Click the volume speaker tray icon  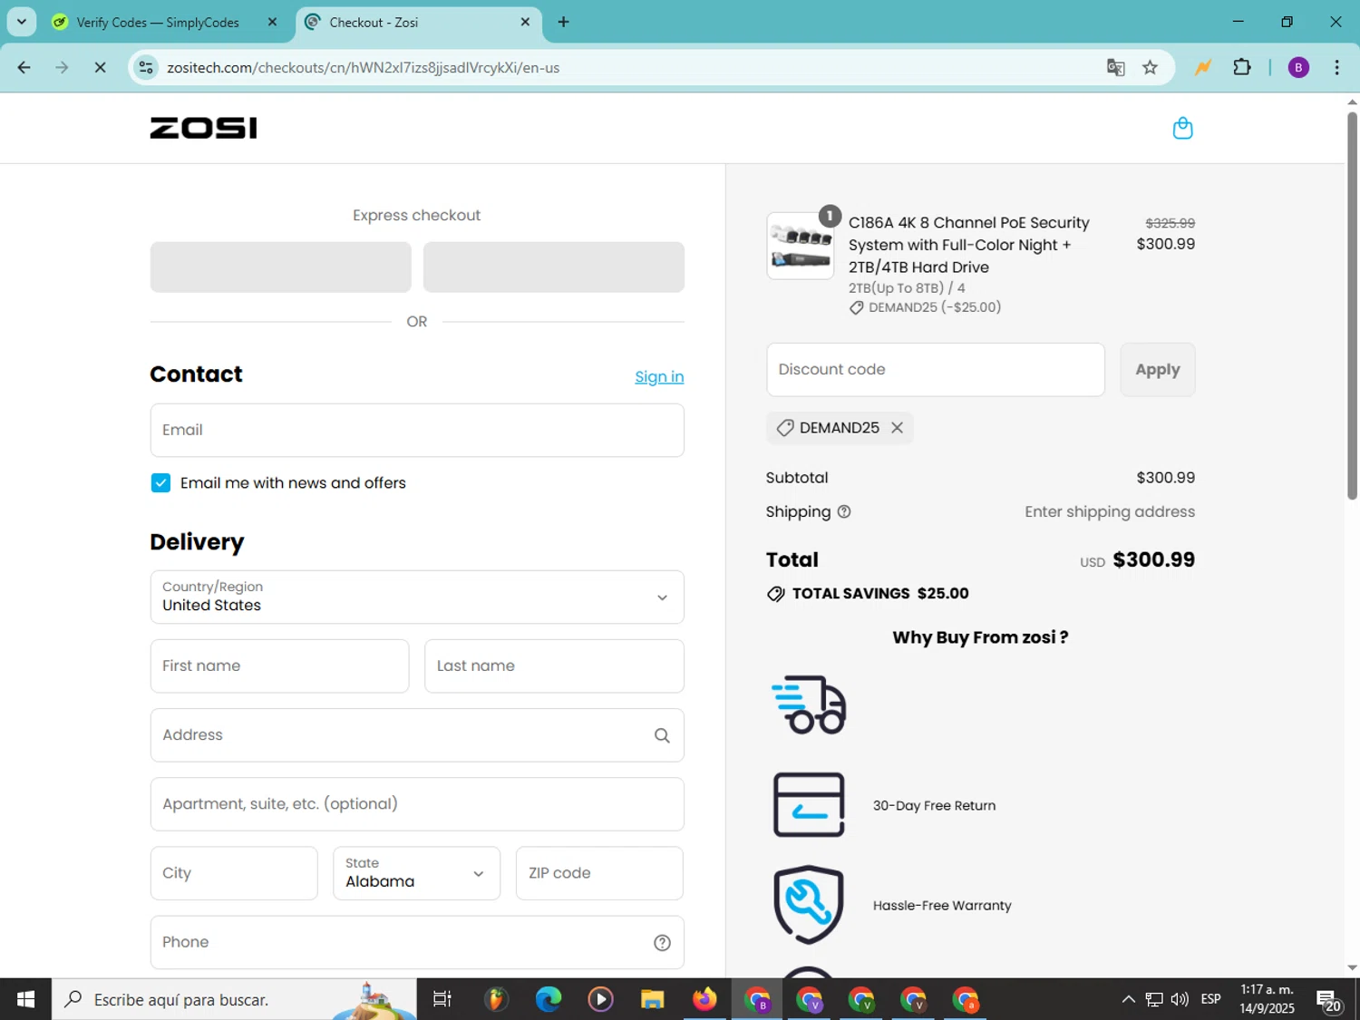tap(1180, 999)
